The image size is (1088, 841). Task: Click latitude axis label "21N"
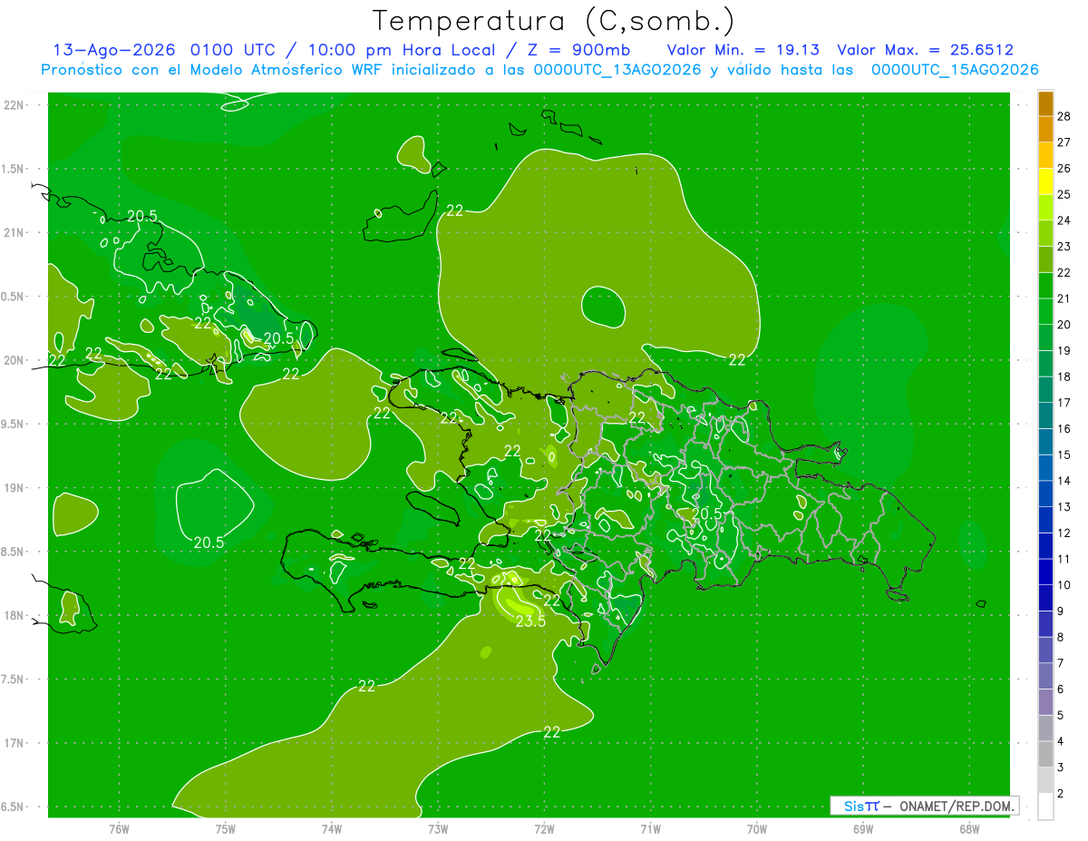point(15,232)
